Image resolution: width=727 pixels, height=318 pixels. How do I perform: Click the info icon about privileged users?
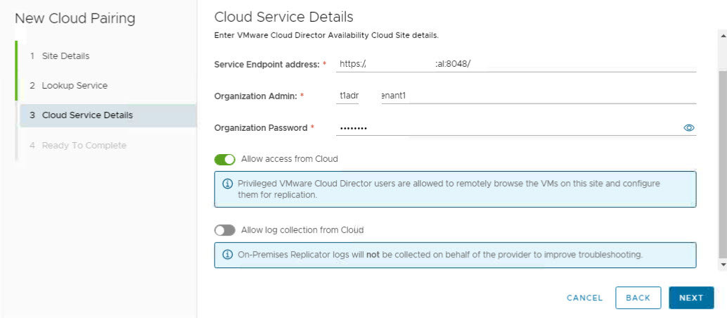pos(228,184)
